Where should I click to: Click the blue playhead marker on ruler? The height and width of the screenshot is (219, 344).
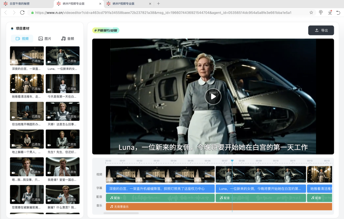[232, 161]
